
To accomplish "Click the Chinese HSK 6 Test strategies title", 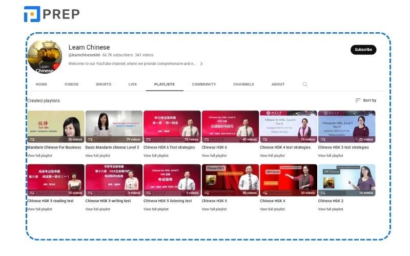I will pyautogui.click(x=169, y=147).
